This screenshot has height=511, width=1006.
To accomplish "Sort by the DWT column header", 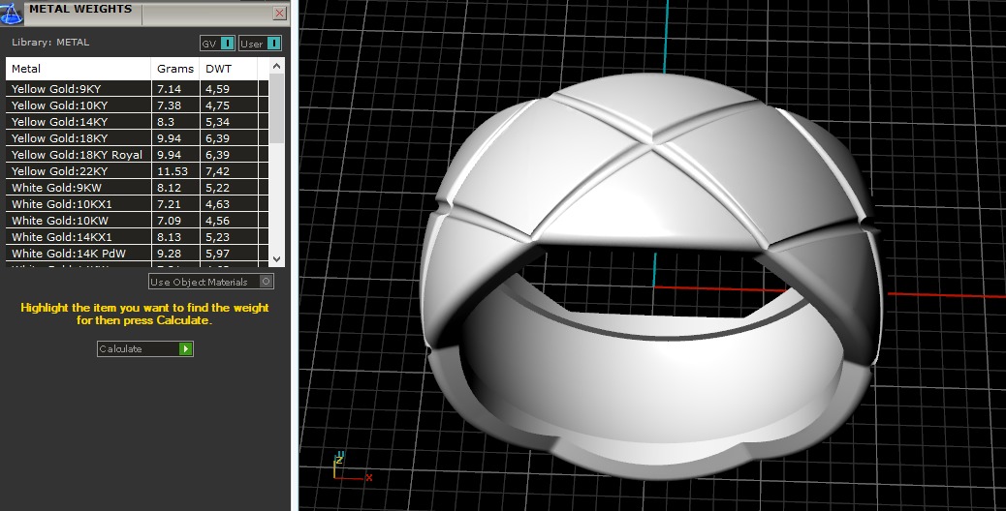I will 229,69.
